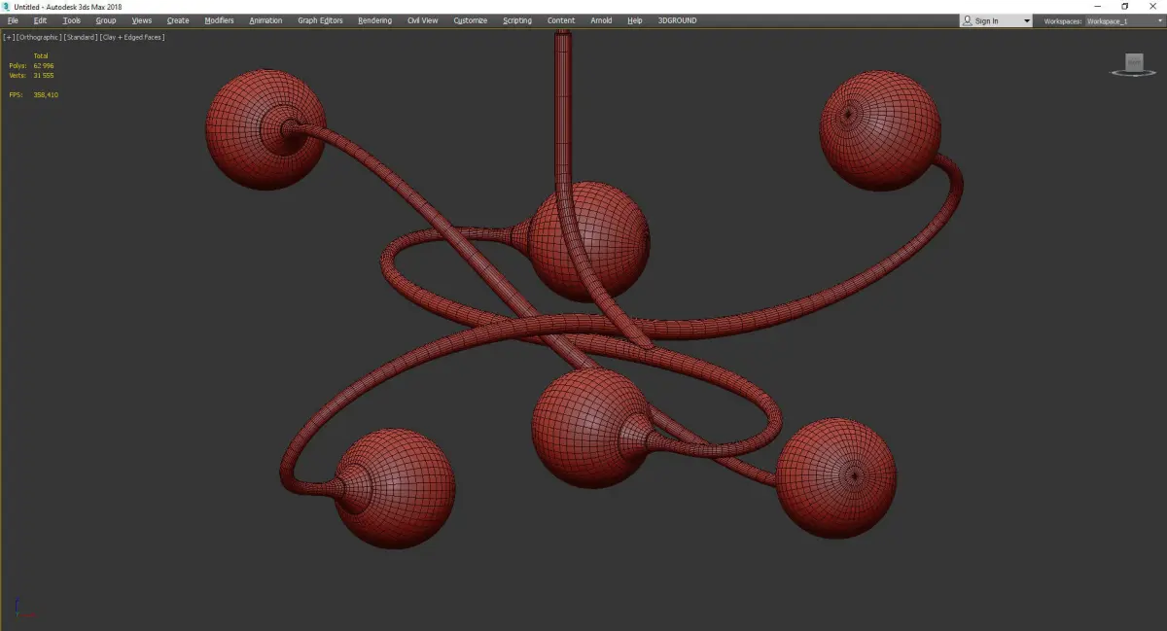
Task: Click the 3ds Max application icon
Action: (6, 6)
